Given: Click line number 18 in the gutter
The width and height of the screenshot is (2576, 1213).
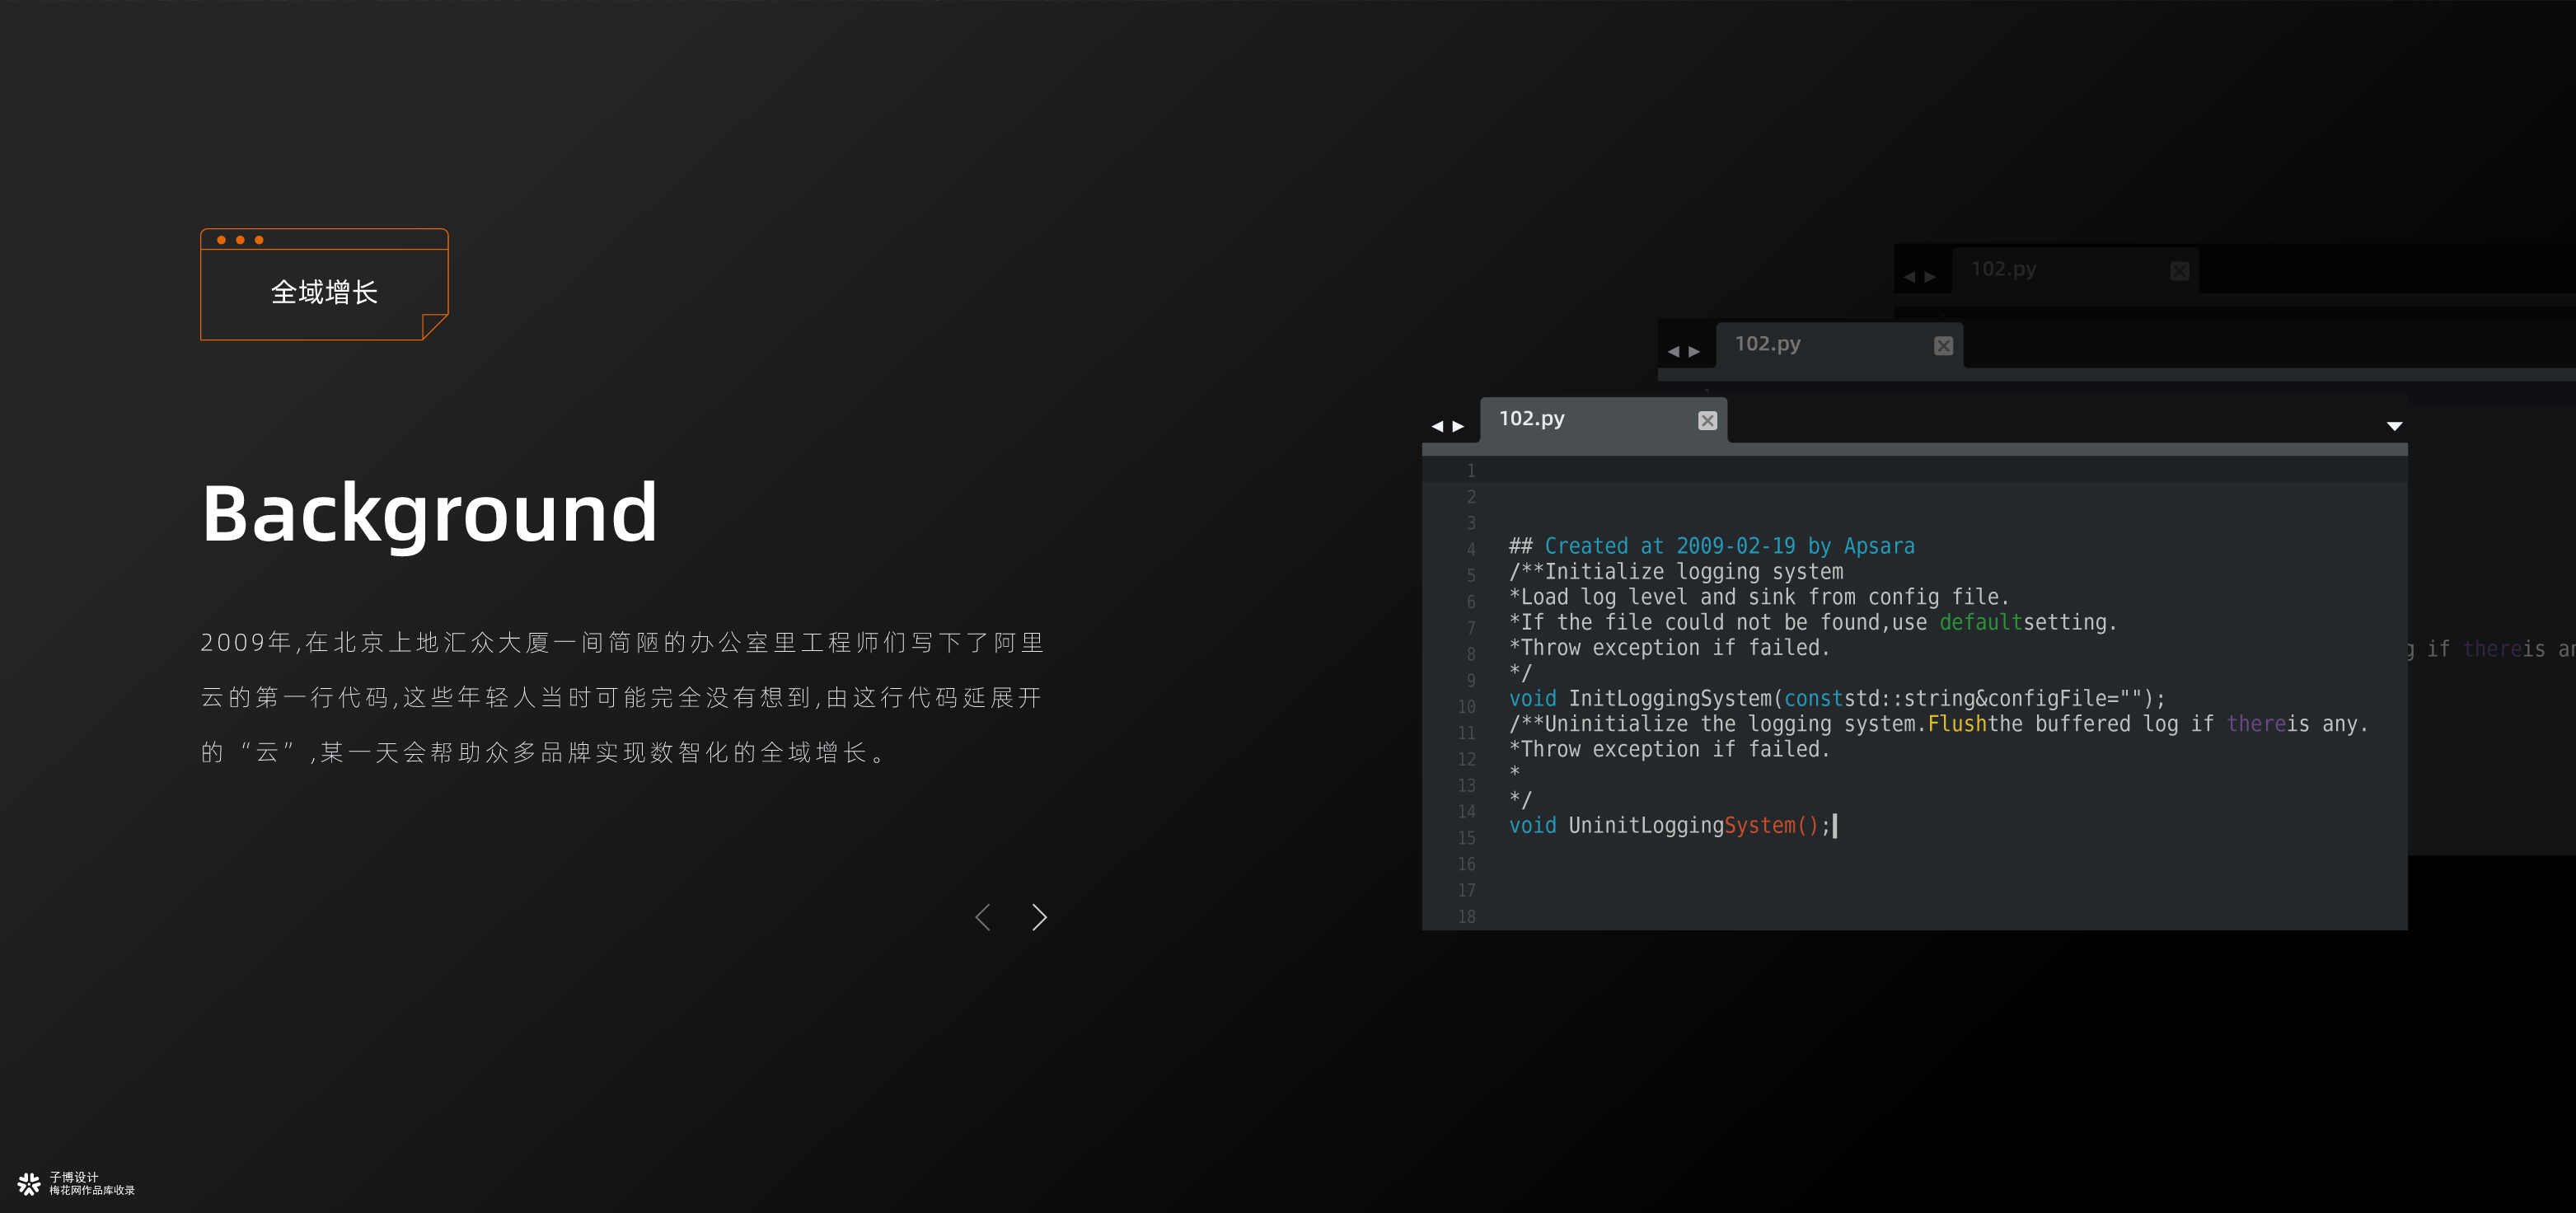Looking at the screenshot, I should [x=1466, y=917].
